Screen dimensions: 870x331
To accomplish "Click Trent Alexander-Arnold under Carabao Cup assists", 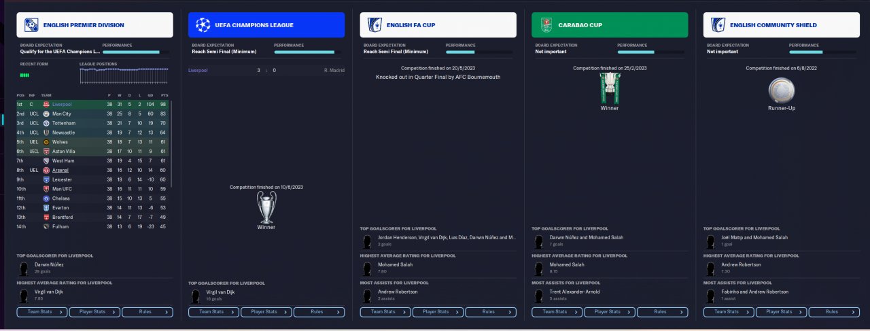I will tap(576, 292).
